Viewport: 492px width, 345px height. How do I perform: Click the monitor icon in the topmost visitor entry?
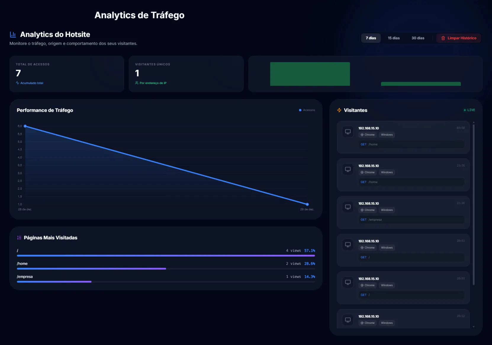point(348,132)
